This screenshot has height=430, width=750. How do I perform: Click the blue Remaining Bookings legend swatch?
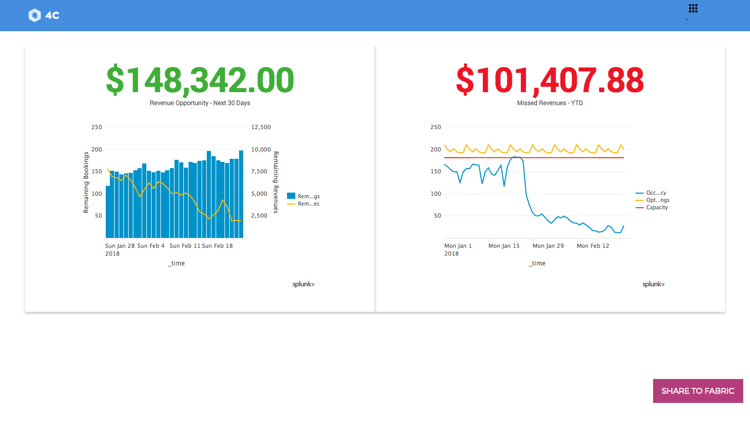292,196
